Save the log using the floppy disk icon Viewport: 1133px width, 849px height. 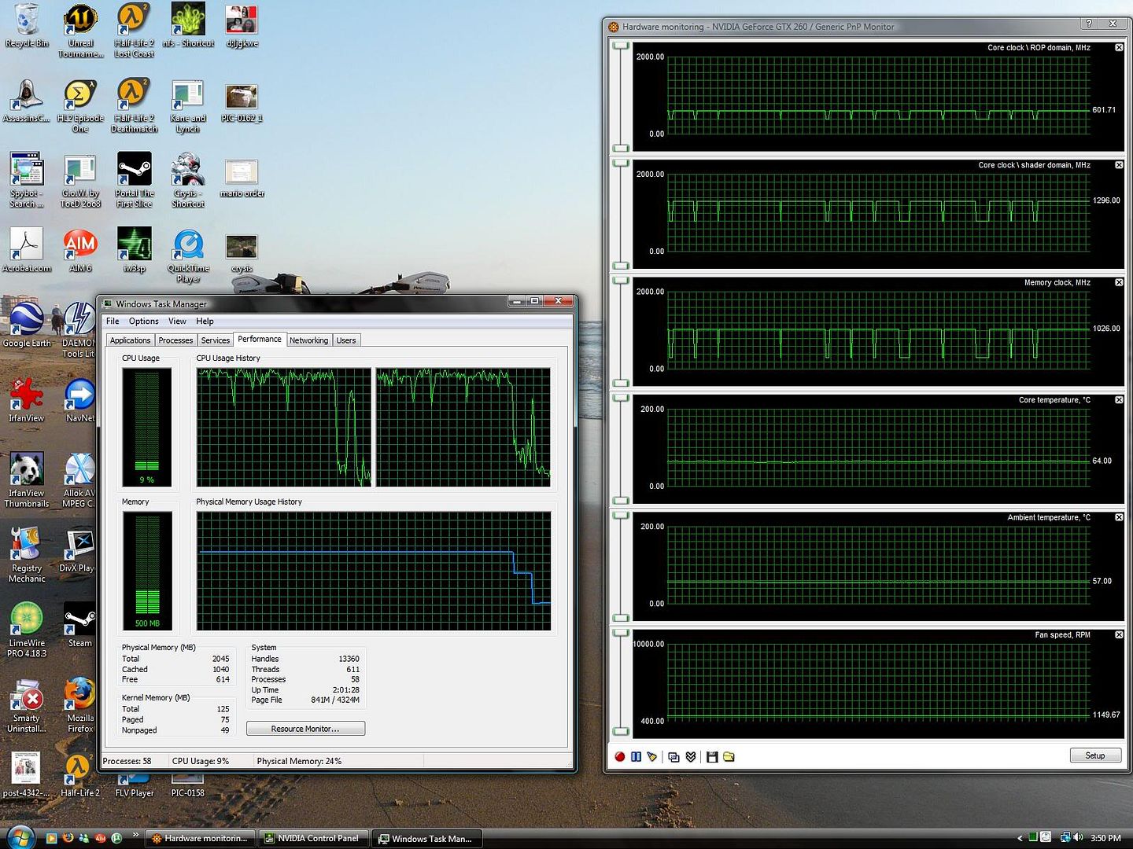pos(712,756)
